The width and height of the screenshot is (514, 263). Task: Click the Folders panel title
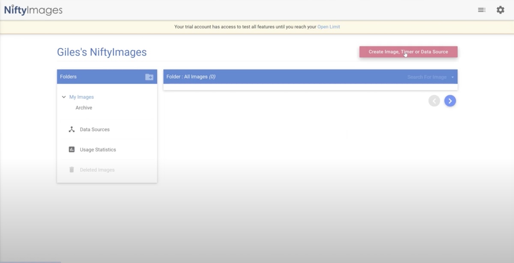(x=68, y=77)
